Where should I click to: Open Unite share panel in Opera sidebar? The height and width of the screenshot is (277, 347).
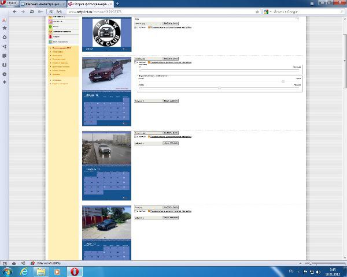(x=5, y=47)
